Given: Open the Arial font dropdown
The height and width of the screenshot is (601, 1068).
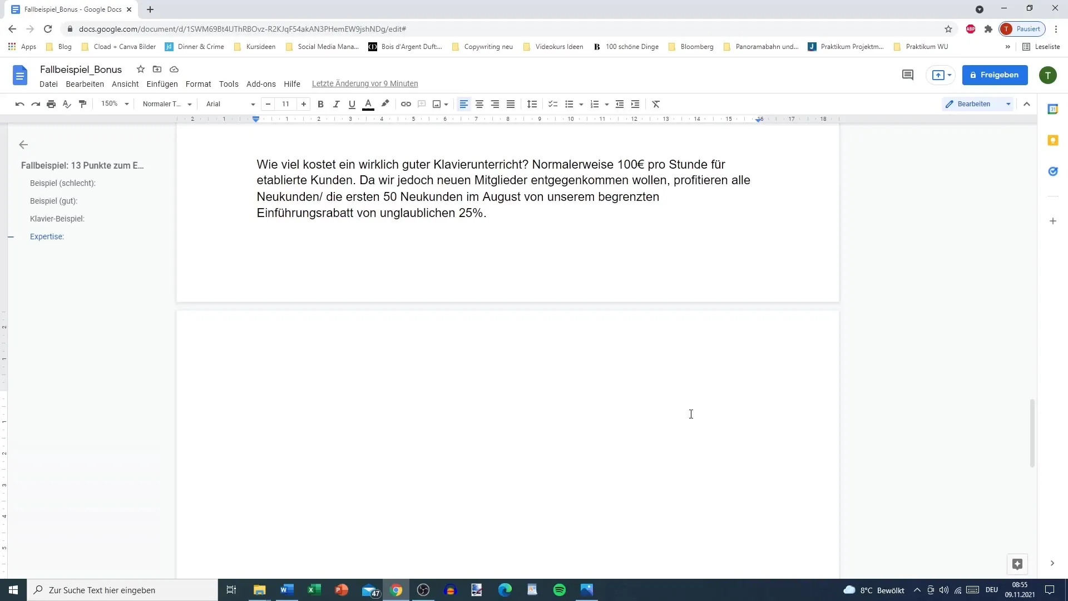Looking at the screenshot, I should tap(230, 104).
